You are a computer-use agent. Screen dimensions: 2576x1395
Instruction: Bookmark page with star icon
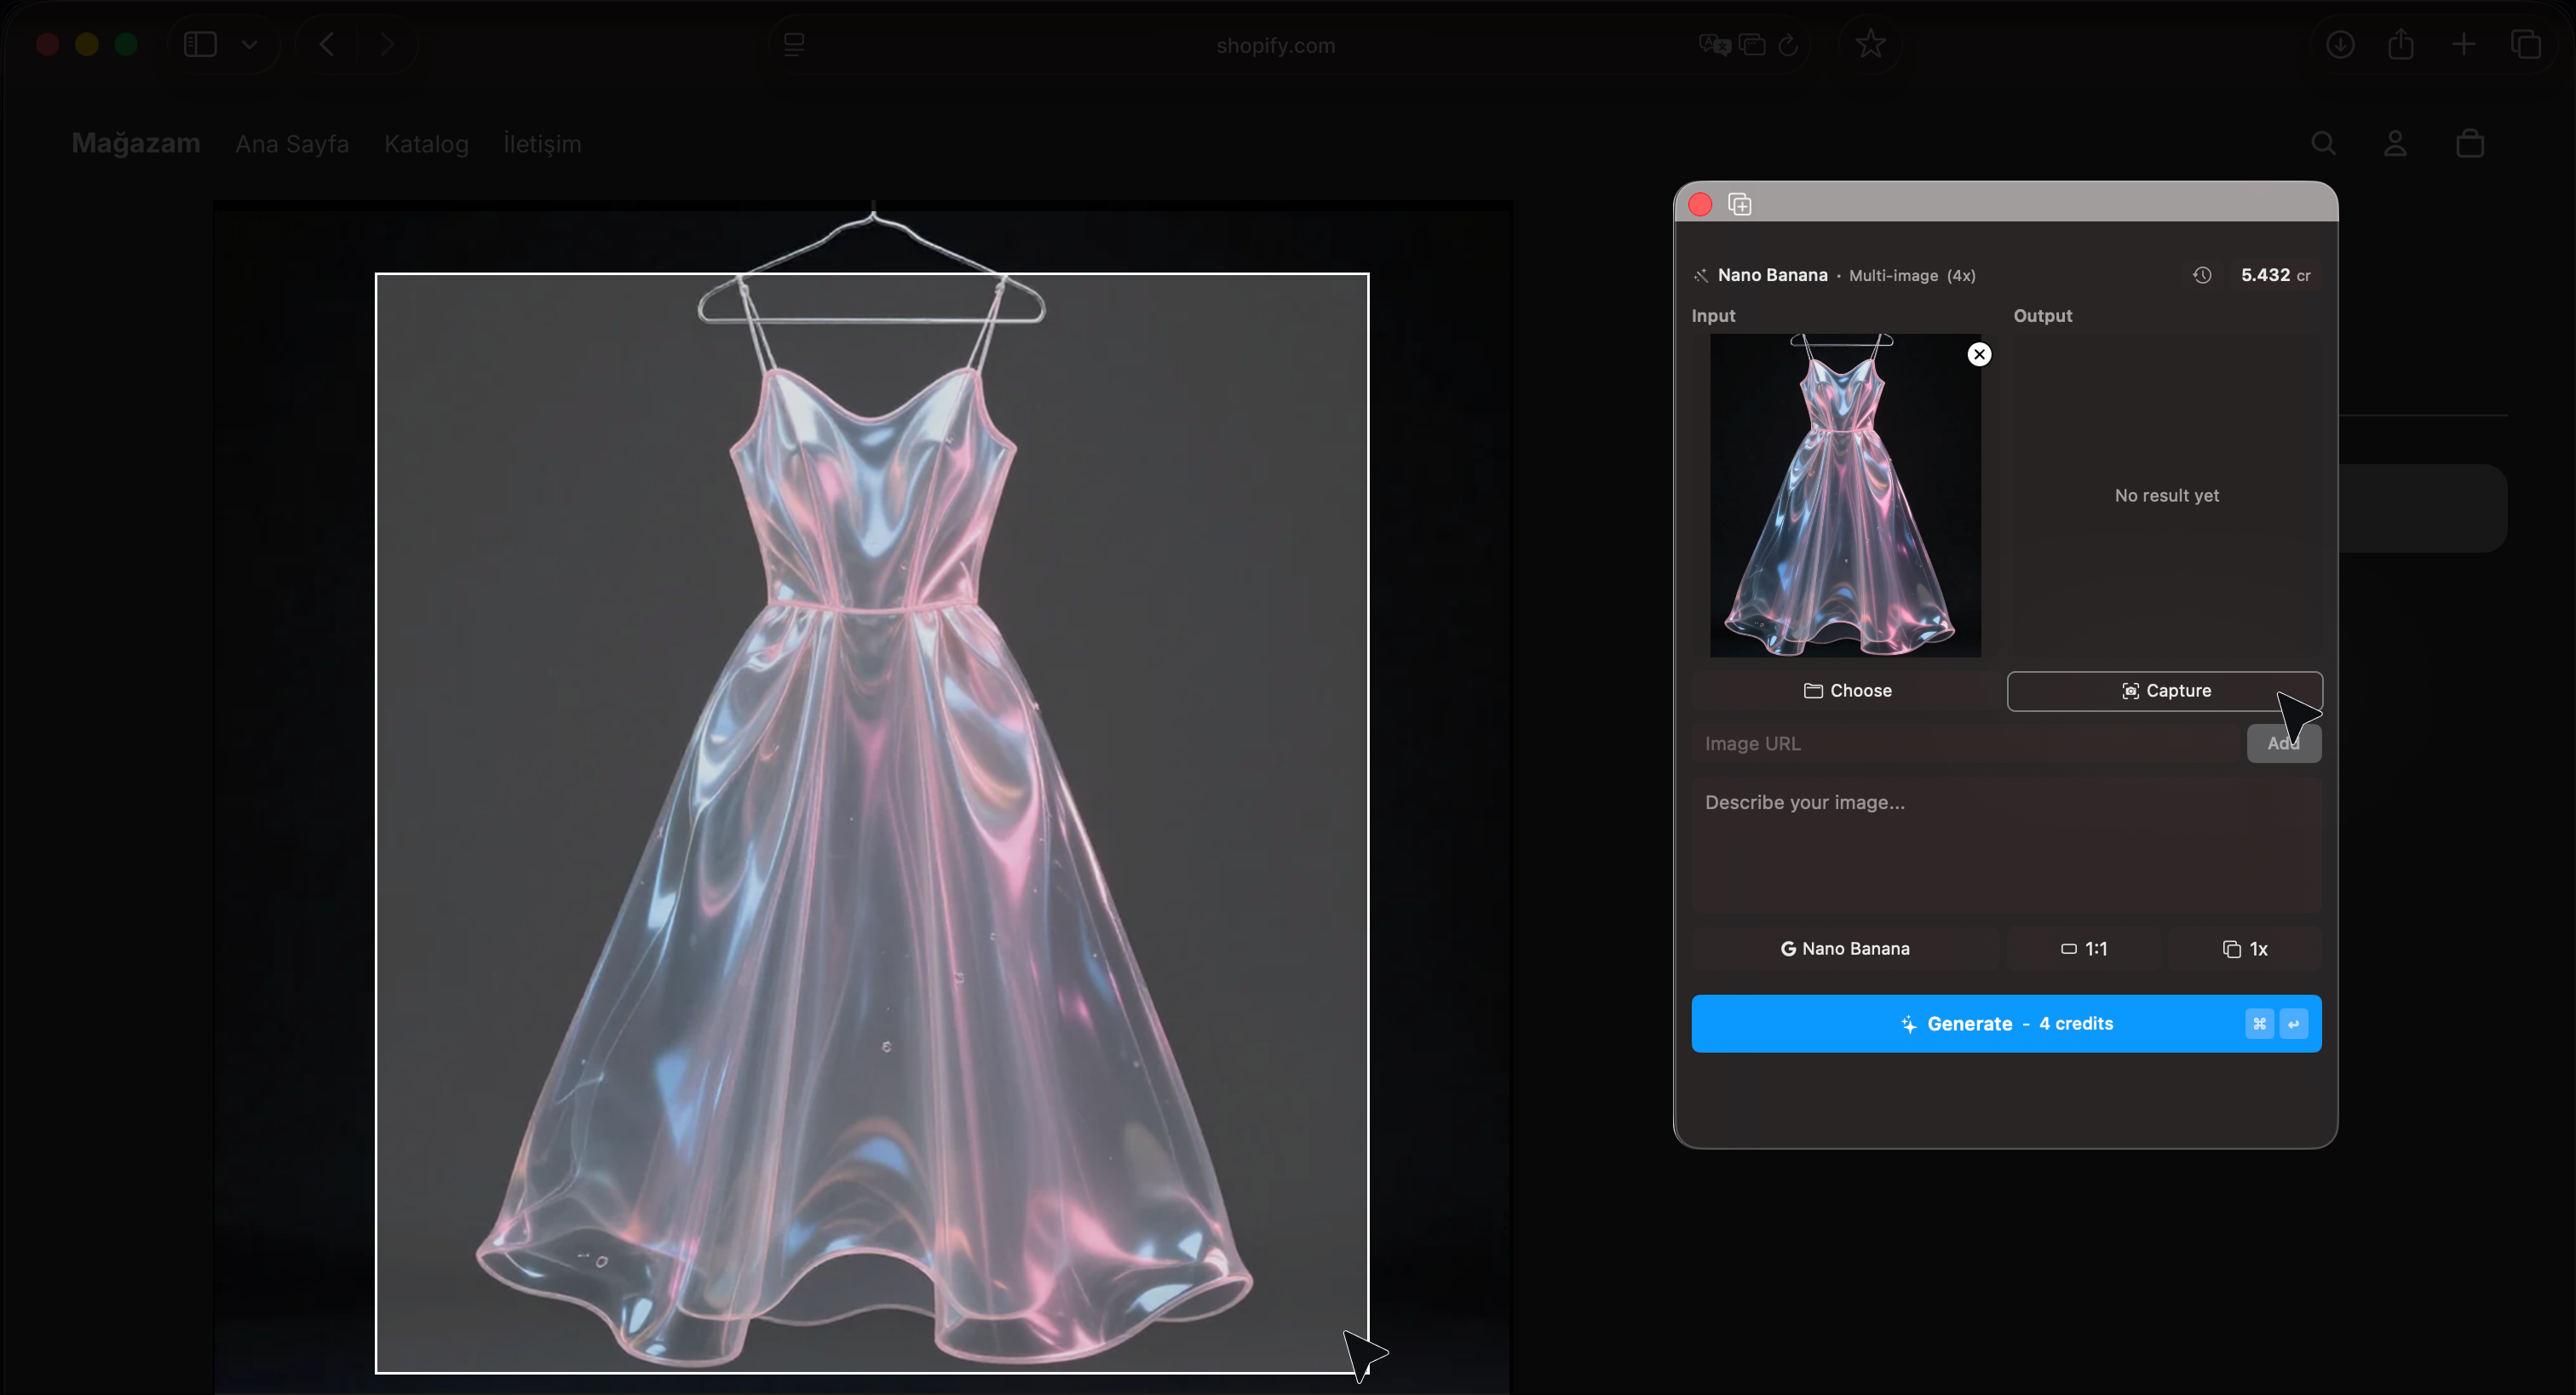(1870, 45)
